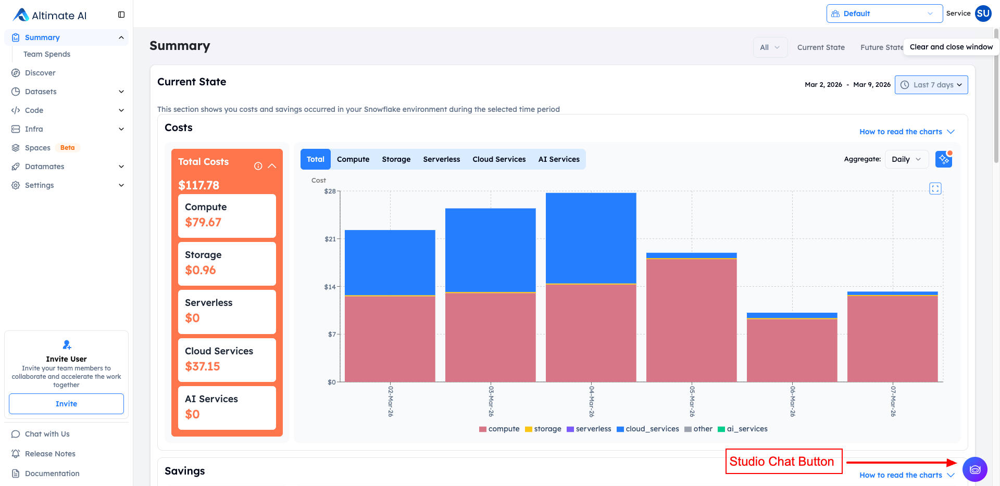
Task: Collapse the sidebar using the panel icon
Action: point(121,15)
